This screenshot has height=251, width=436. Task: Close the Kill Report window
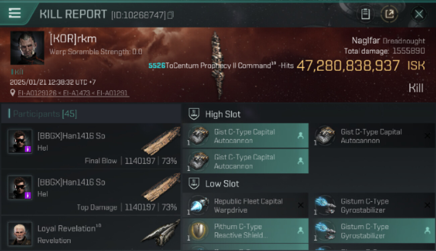pos(419,14)
